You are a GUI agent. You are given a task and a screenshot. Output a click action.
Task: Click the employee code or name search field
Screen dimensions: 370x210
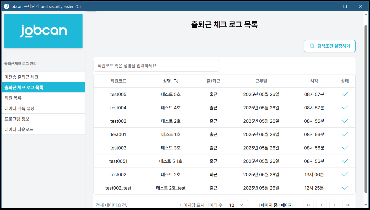[156, 66]
